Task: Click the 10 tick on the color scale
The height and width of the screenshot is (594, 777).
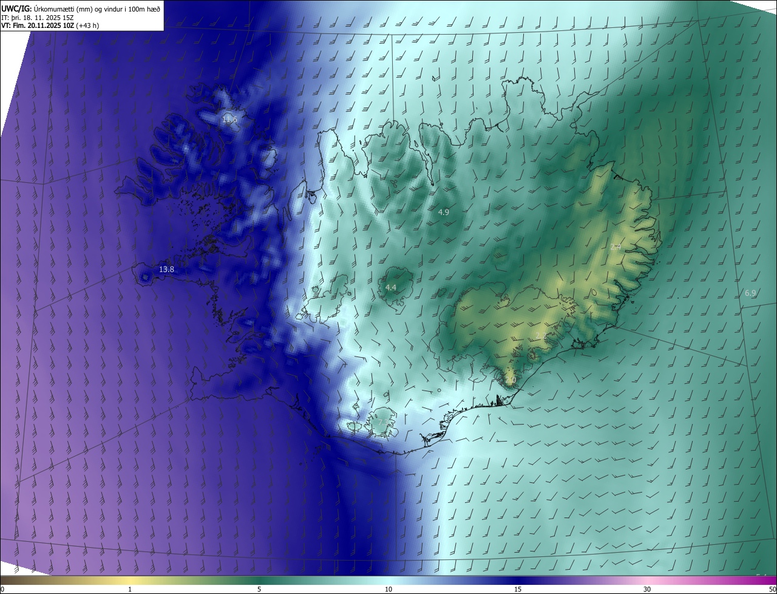Action: click(x=388, y=589)
